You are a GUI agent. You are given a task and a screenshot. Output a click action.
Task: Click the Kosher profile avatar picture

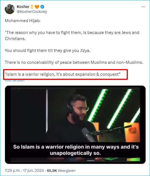[x=10, y=9]
